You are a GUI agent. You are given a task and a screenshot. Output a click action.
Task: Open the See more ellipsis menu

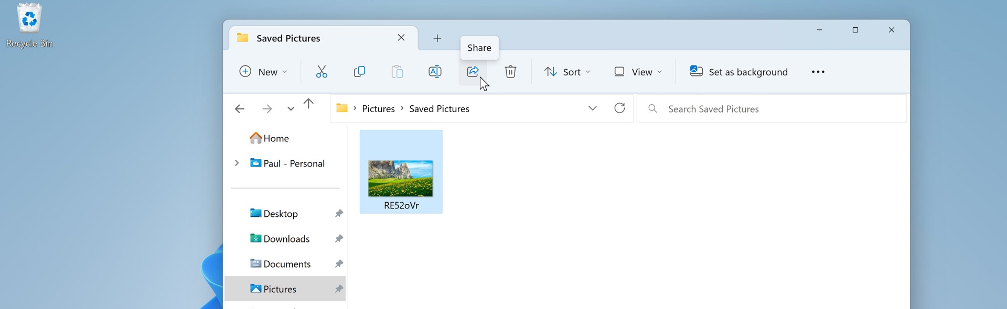pyautogui.click(x=818, y=72)
